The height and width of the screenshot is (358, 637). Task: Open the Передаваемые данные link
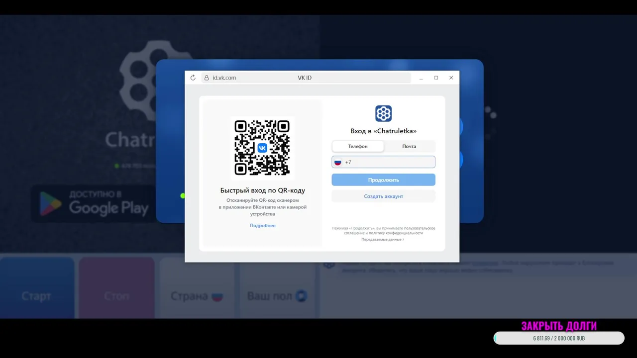[383, 240]
